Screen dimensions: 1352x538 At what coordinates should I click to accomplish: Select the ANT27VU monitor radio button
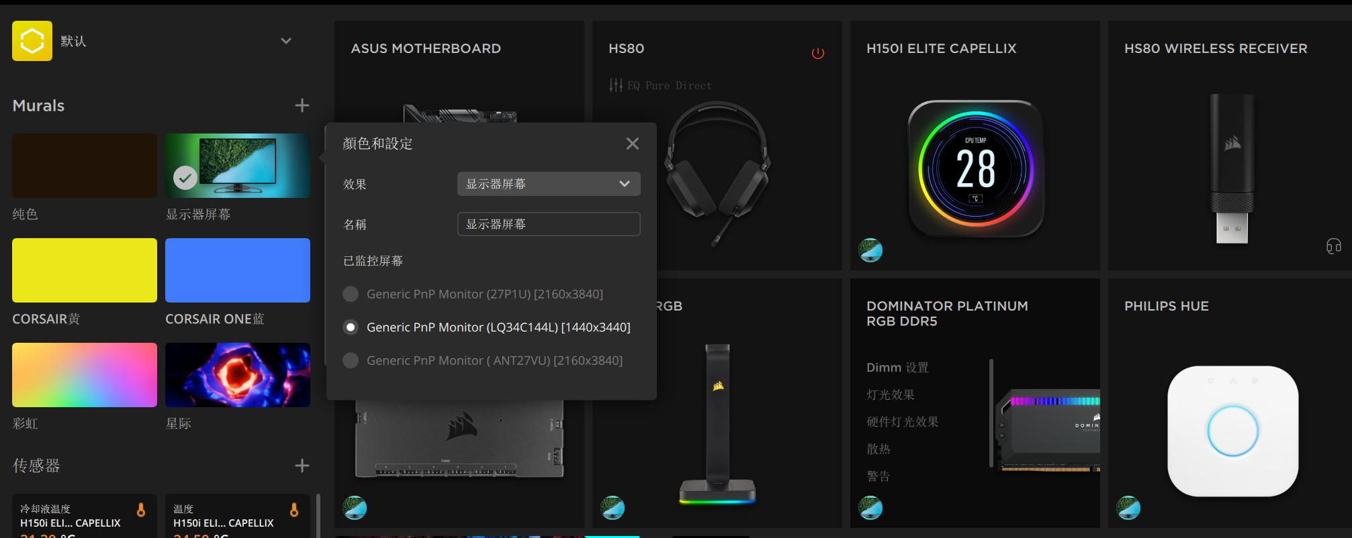351,360
